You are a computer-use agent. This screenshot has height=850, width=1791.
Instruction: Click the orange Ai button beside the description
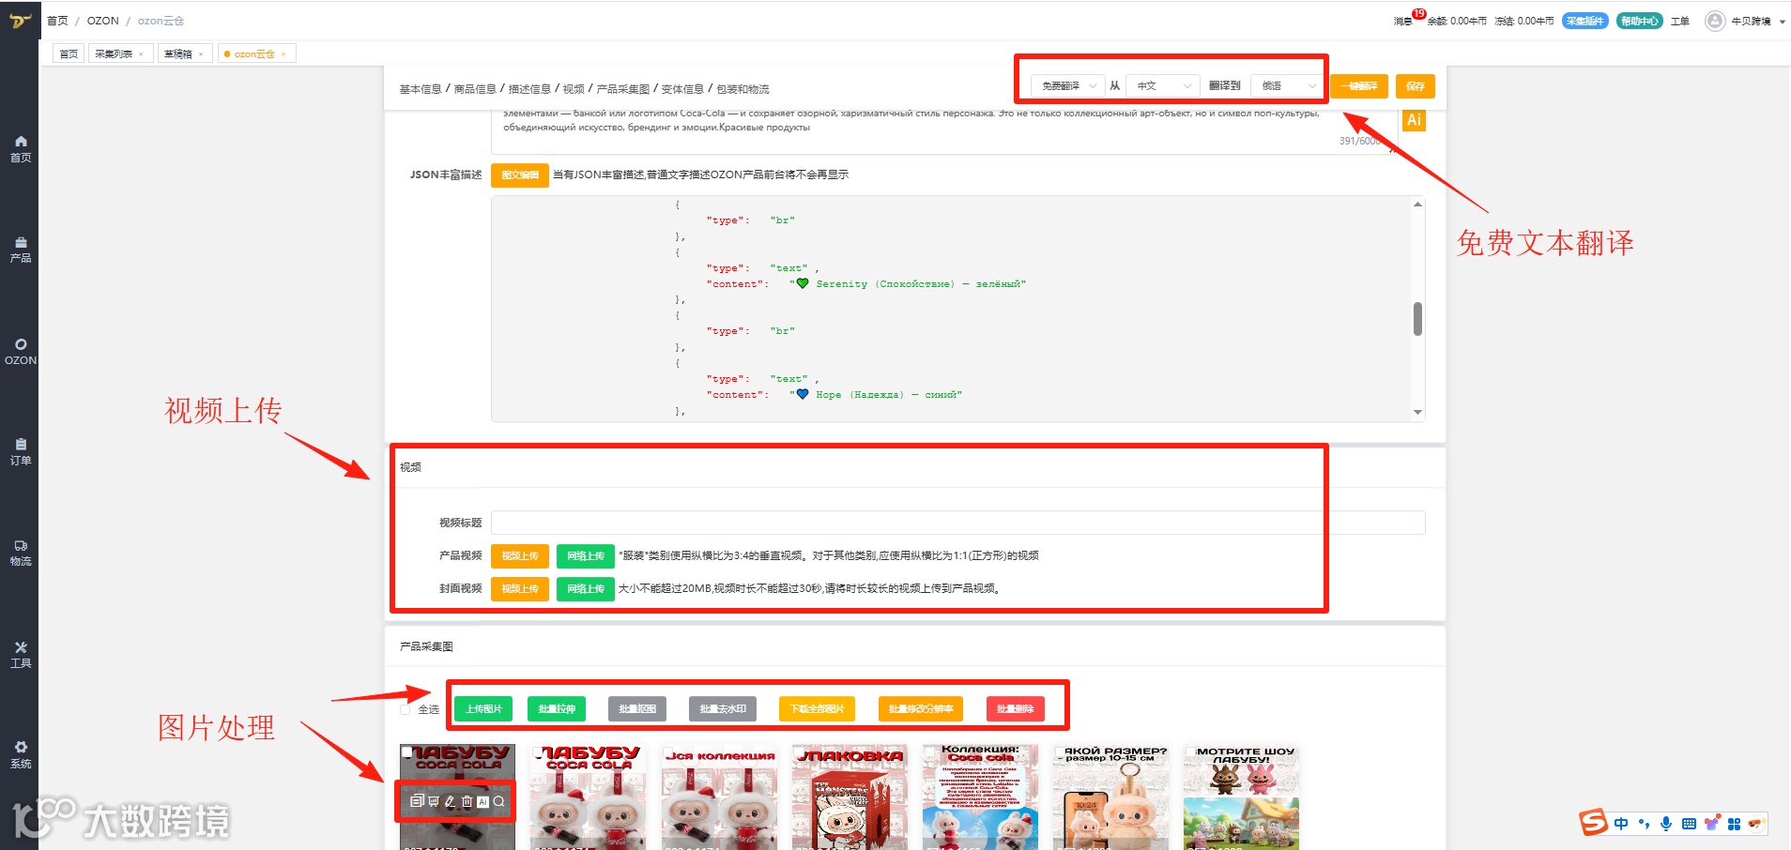click(x=1414, y=120)
